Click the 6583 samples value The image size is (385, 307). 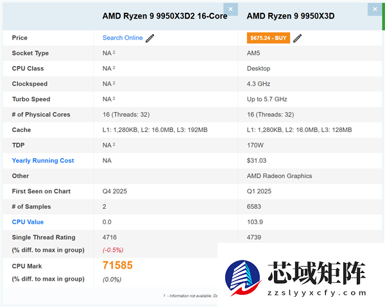point(254,206)
